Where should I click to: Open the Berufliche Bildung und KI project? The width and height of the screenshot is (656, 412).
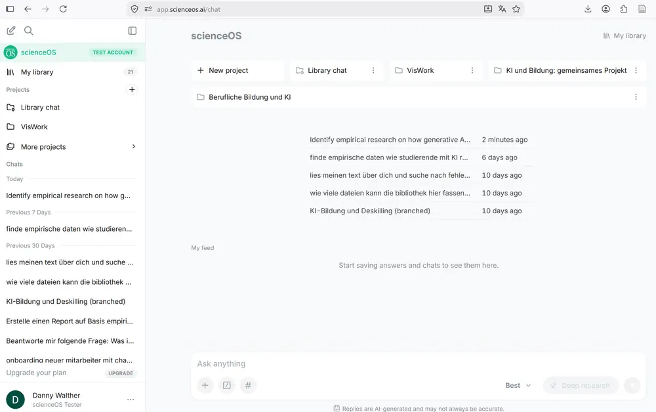click(419, 97)
